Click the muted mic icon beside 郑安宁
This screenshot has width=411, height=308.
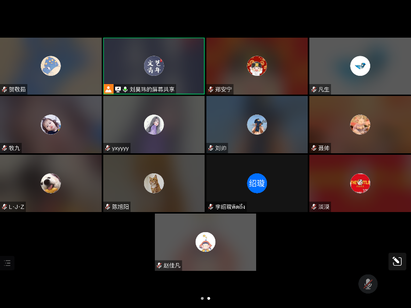coord(211,89)
